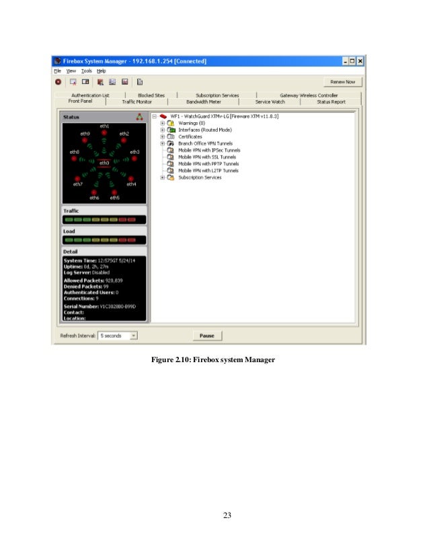Open the Refresh Interval dropdown
429x555 pixels.
pos(134,335)
